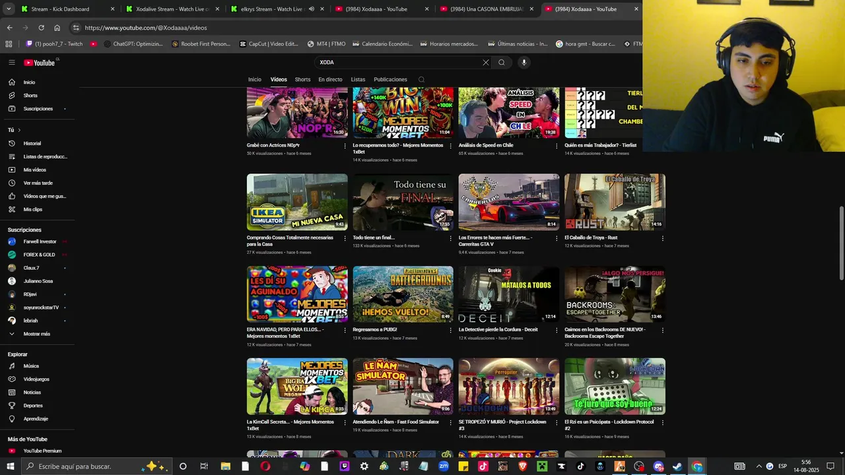Click the search magnifier button

(502, 63)
